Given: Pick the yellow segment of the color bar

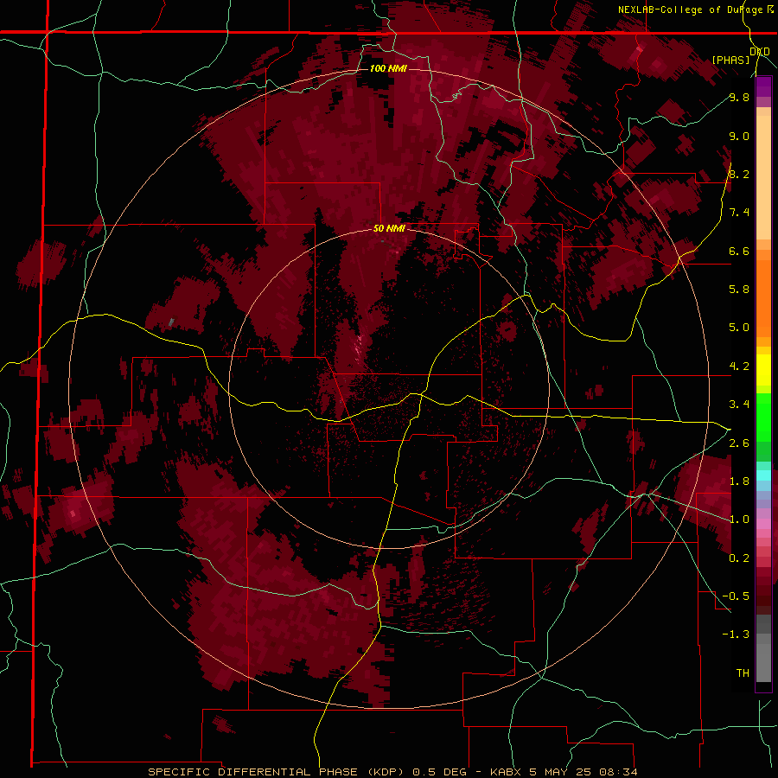Looking at the screenshot, I should click(x=763, y=370).
